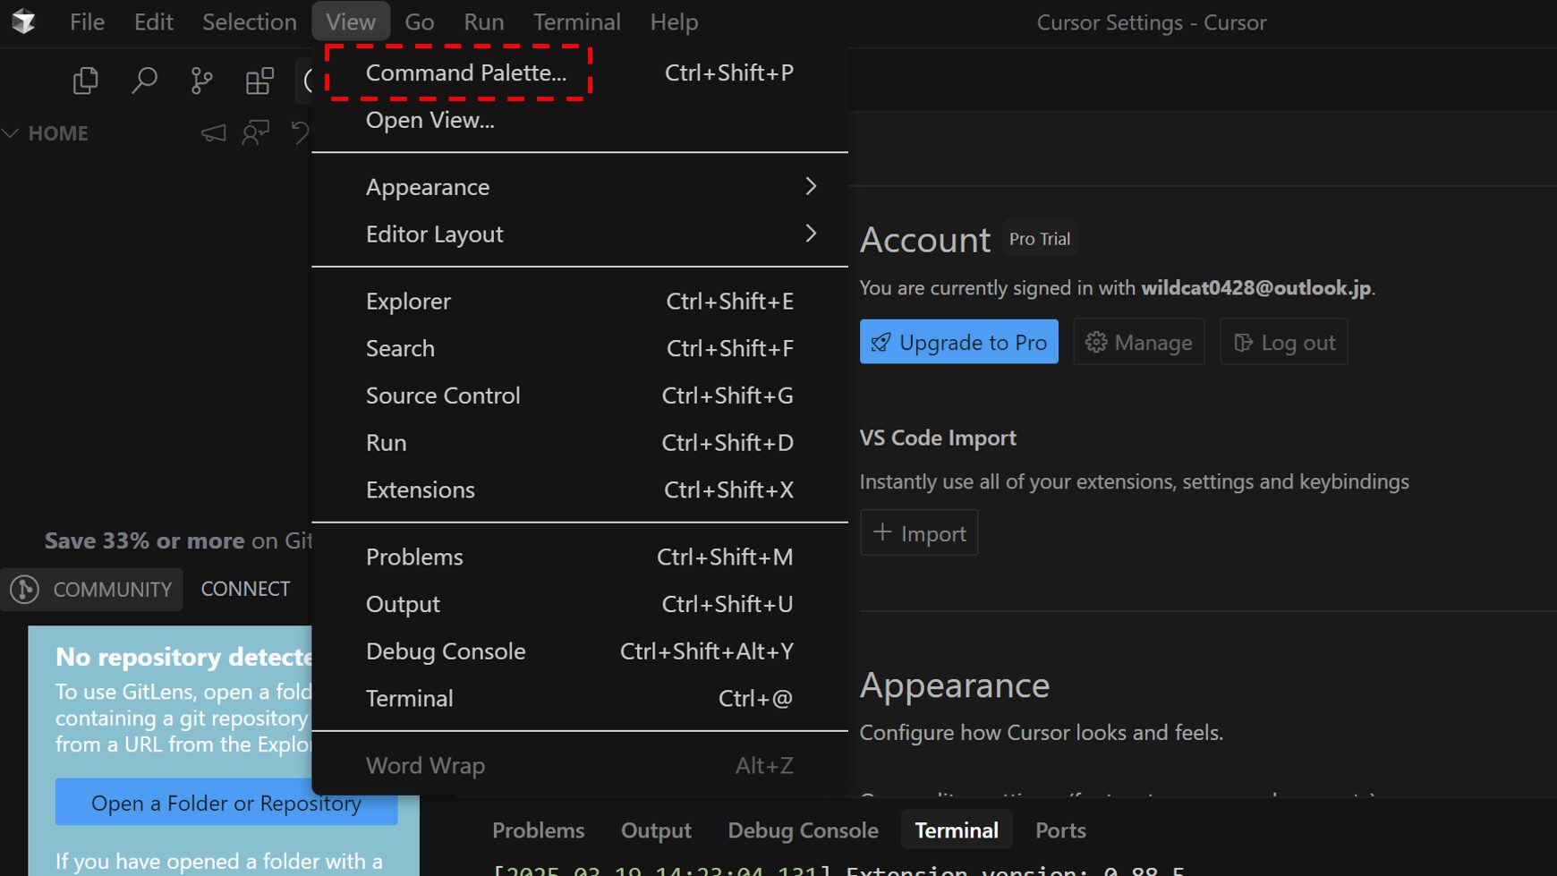Switch to the Debug Console panel tab
Viewport: 1557px width, 876px height.
[x=803, y=830]
